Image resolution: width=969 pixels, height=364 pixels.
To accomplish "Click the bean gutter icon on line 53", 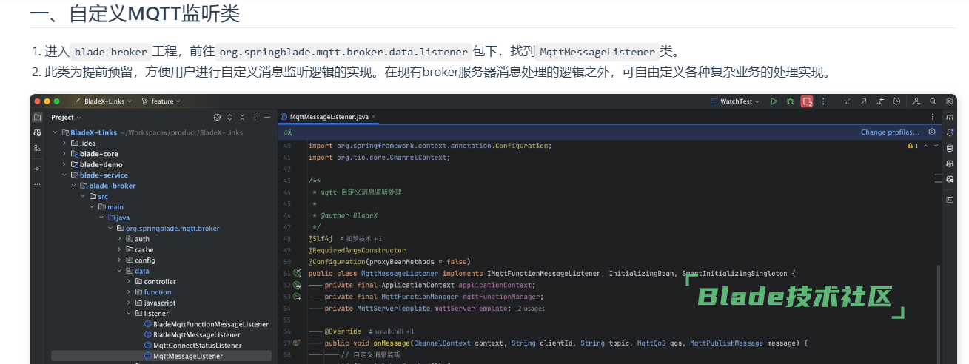I will tap(297, 297).
